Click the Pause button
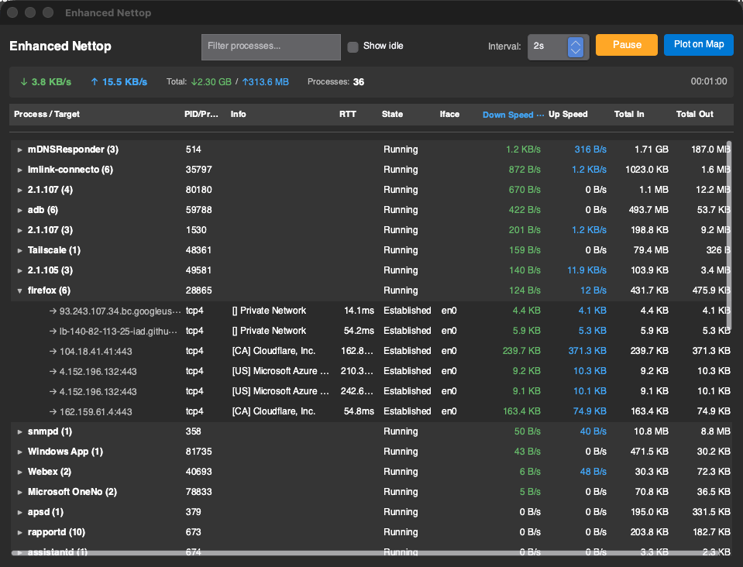 click(626, 45)
